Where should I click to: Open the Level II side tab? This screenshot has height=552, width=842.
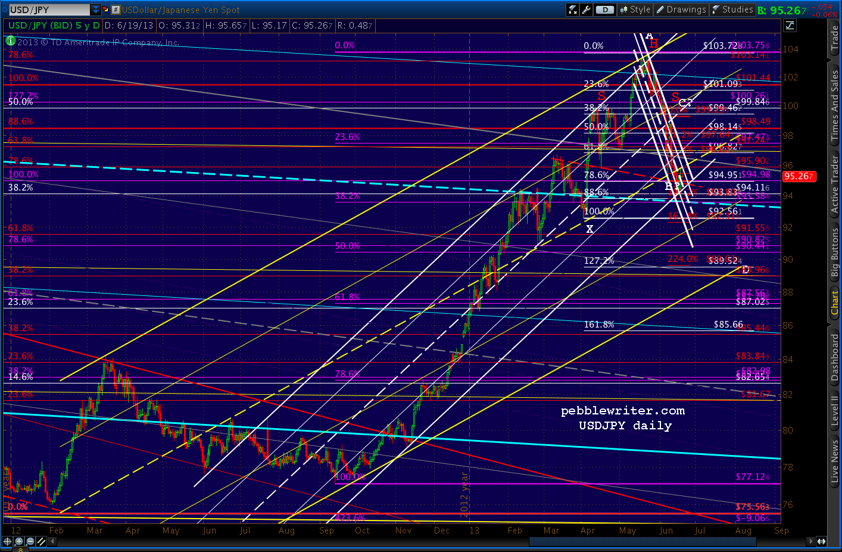835,411
